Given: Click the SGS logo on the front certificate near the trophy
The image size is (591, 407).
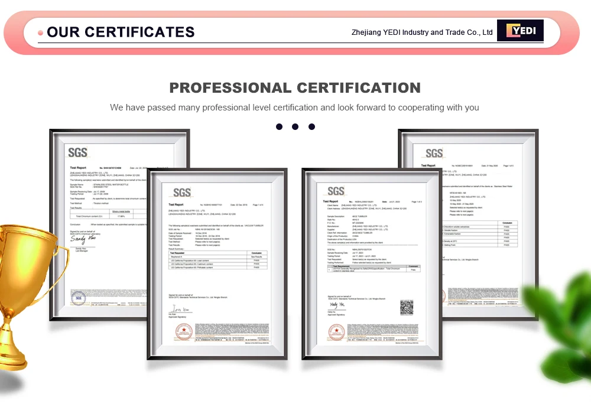Looking at the screenshot, I should [182, 193].
